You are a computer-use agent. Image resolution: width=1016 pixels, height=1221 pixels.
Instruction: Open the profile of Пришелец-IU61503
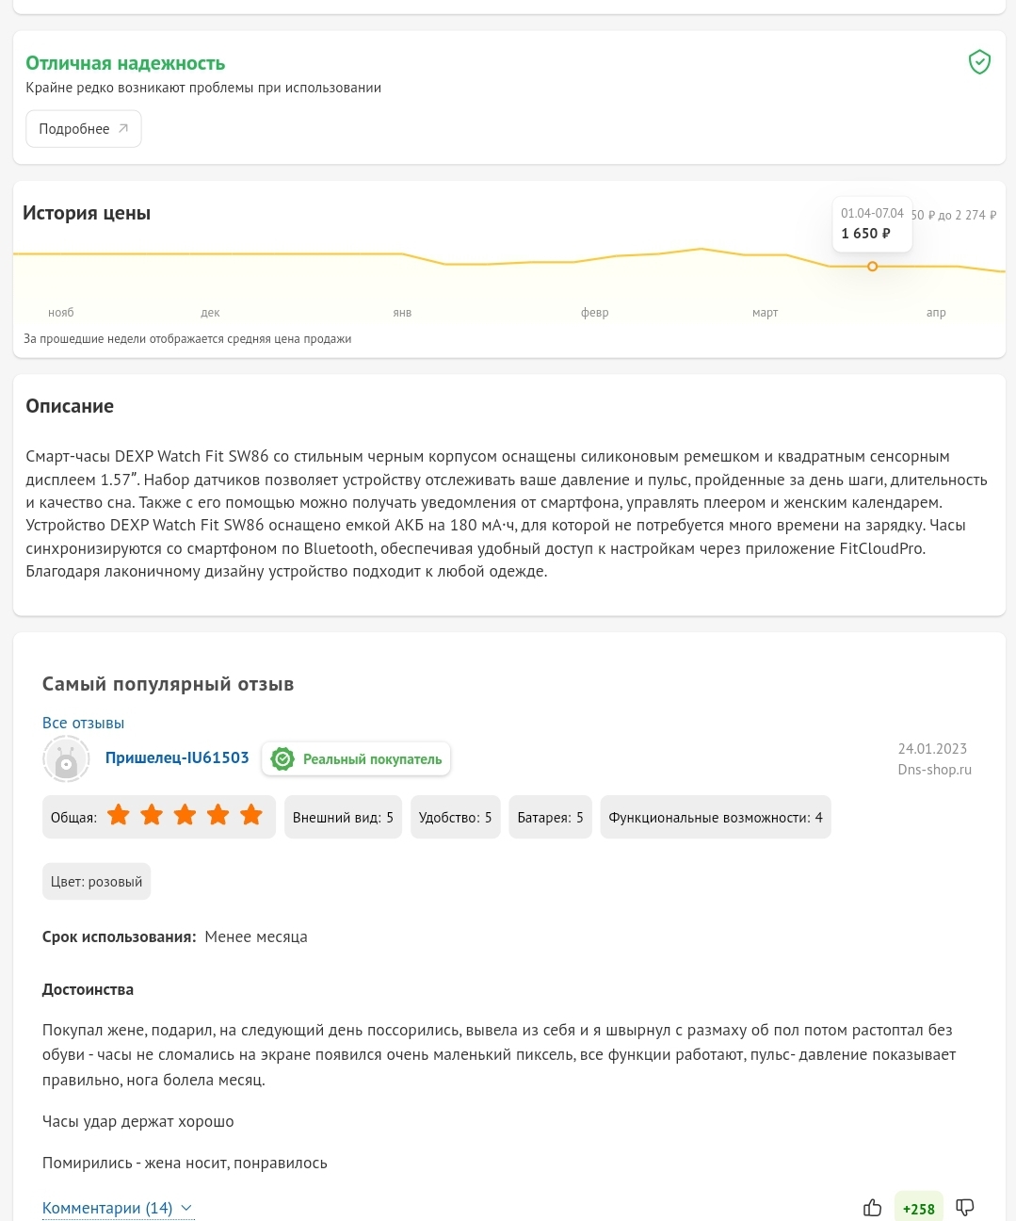point(177,757)
